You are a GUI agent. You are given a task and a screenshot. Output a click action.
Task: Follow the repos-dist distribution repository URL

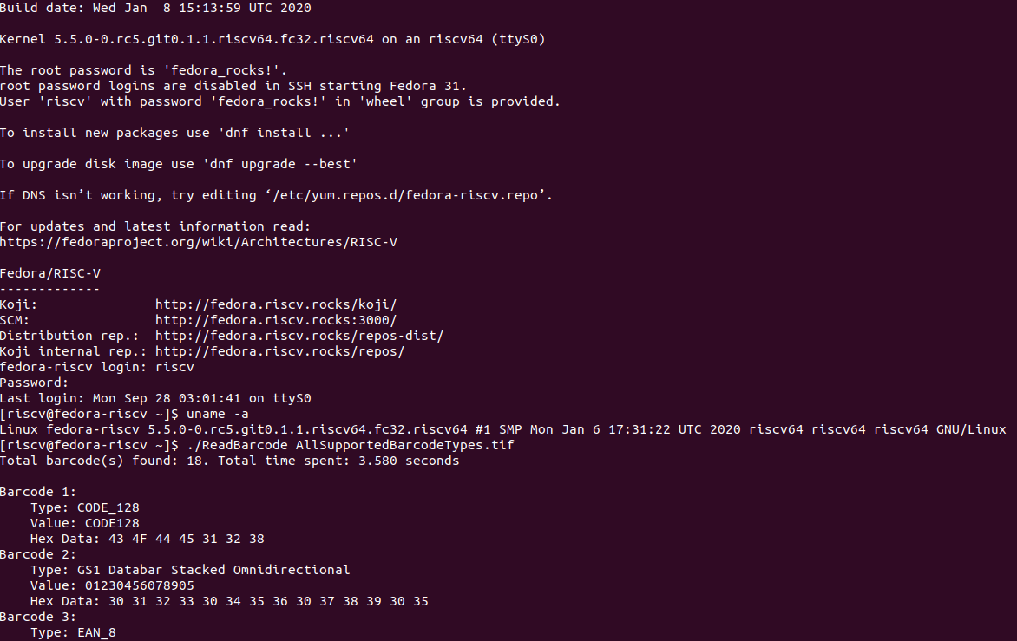coord(299,336)
